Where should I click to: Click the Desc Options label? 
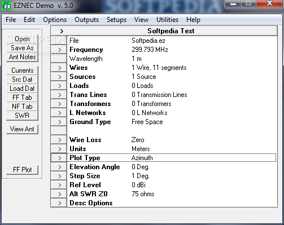click(91, 203)
